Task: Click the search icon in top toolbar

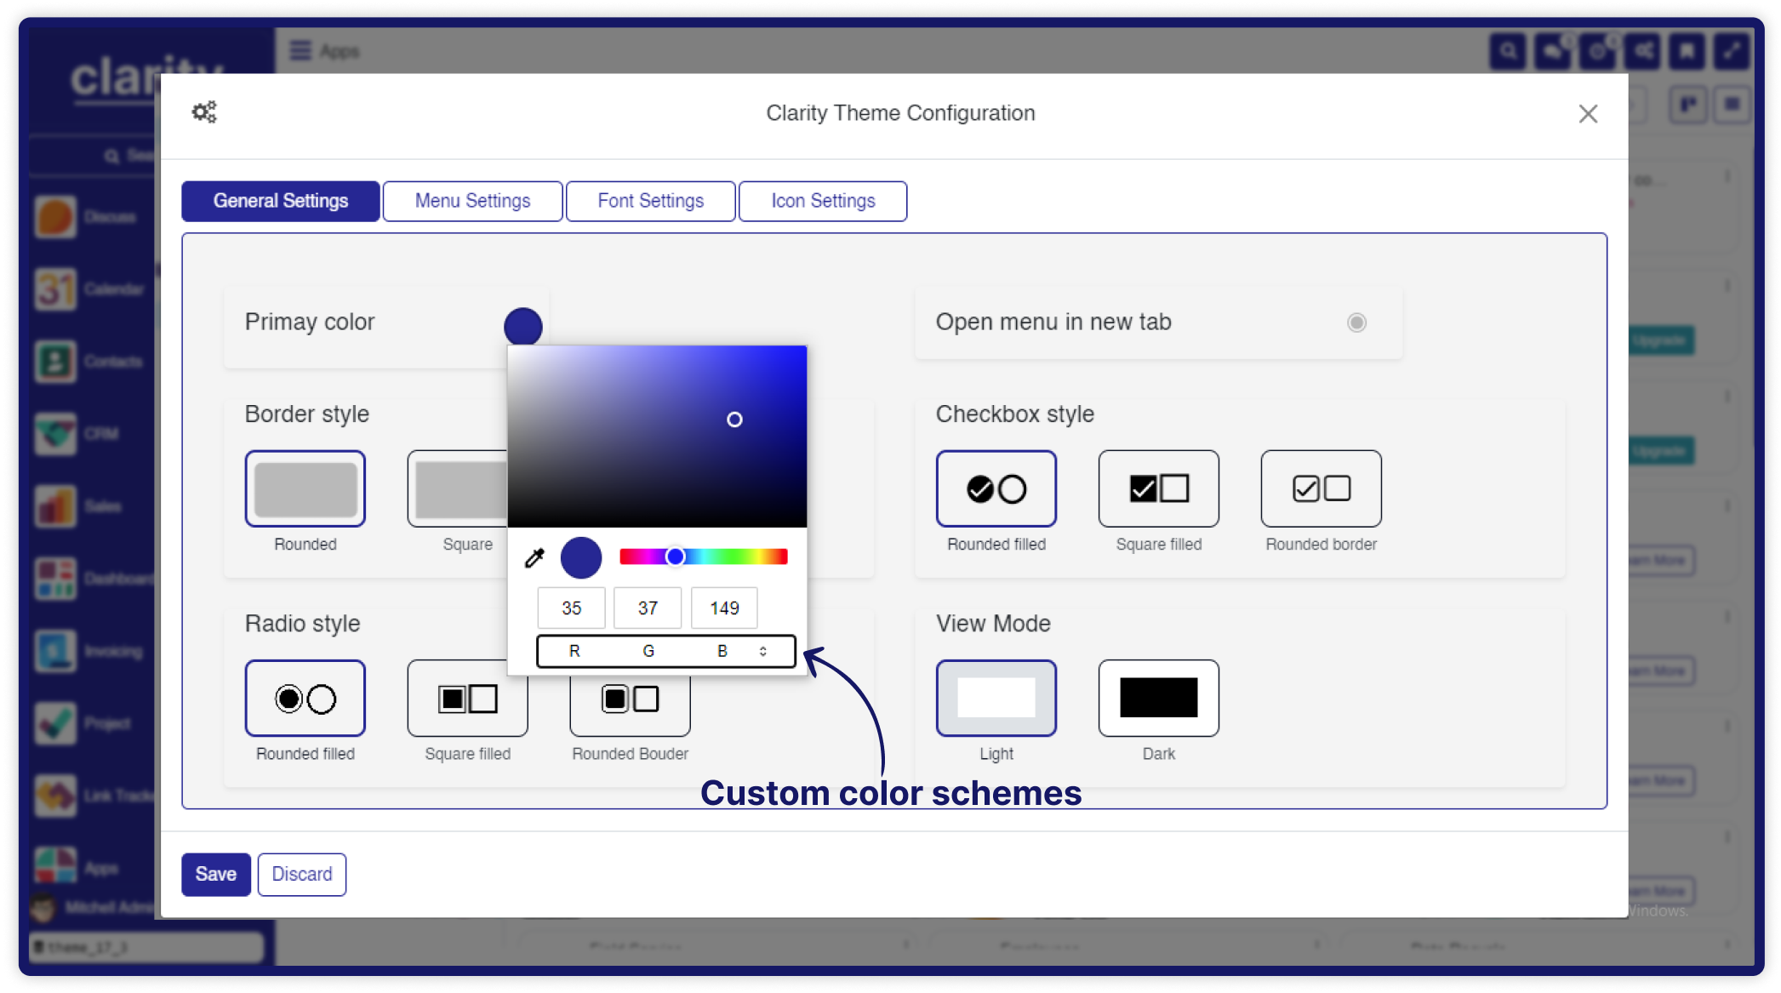Action: pos(1508,51)
